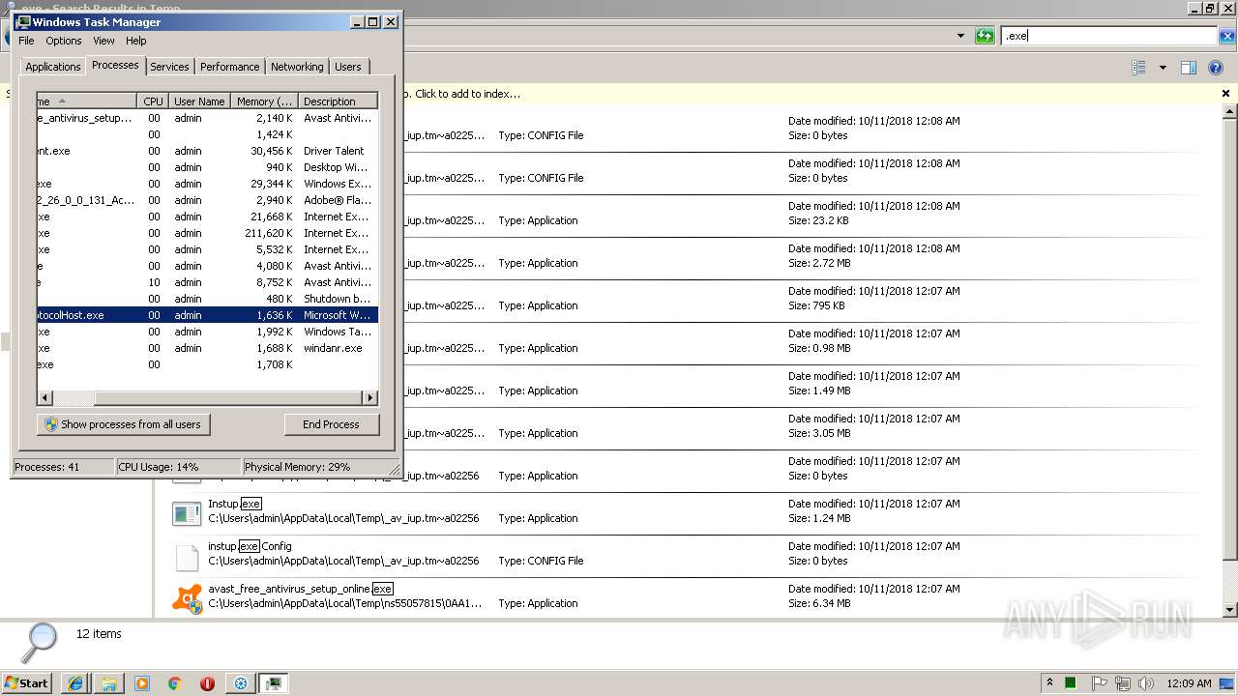Screen dimensions: 1238x696
Task: Click the Explorer results down scroll arrow
Action: coord(1230,610)
